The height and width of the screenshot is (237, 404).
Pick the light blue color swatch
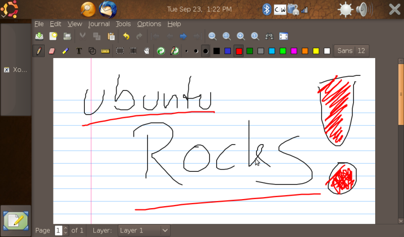(x=272, y=51)
